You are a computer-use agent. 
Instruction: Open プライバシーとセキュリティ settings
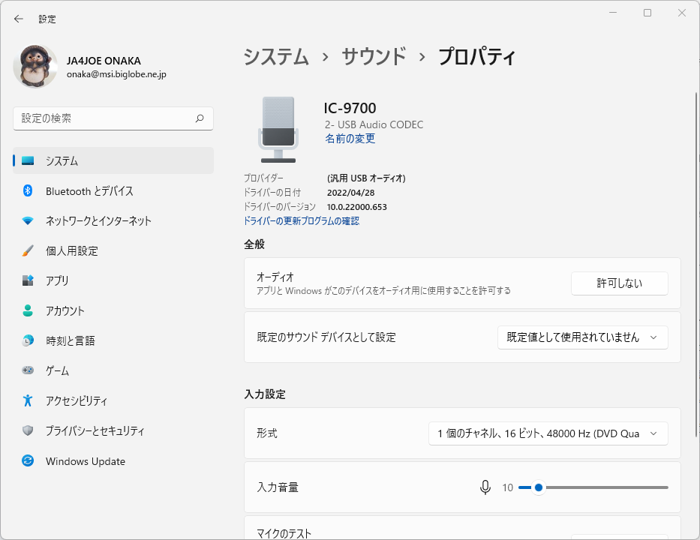[x=113, y=430]
